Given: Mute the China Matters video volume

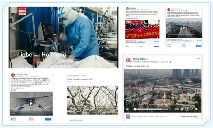Looking at the screenshot, I should 196,109.
